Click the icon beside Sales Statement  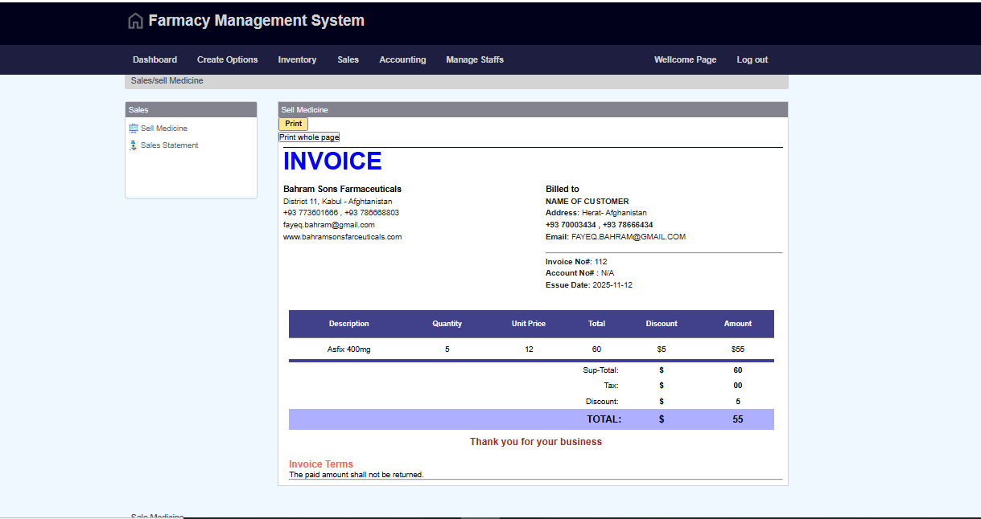134,145
